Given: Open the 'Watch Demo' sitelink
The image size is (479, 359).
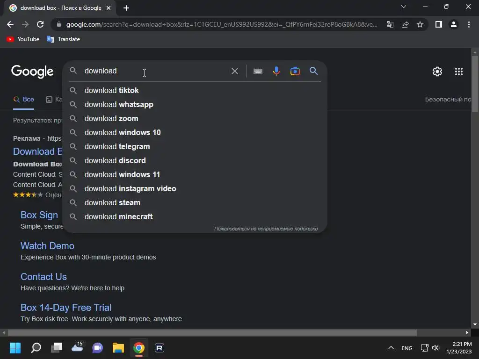Looking at the screenshot, I should pos(47,246).
